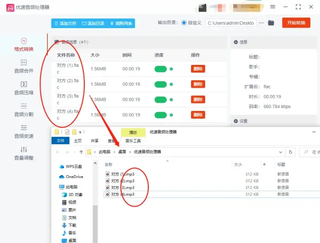The image size is (320, 243).
Task: Select 音乐 in navigation pane
Action: tap(69, 233)
